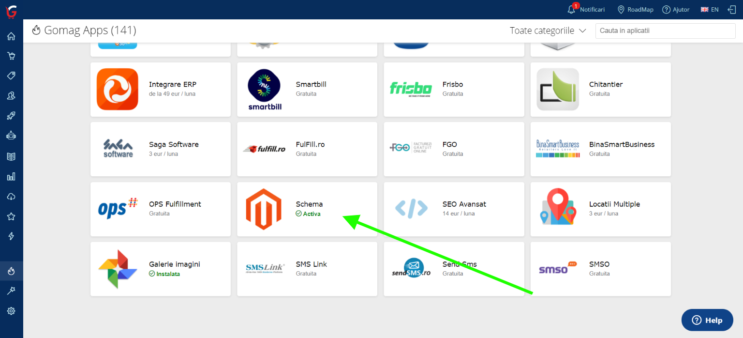The image size is (743, 338).
Task: Click the Instalata status under Galerie imagini
Action: pyautogui.click(x=164, y=274)
